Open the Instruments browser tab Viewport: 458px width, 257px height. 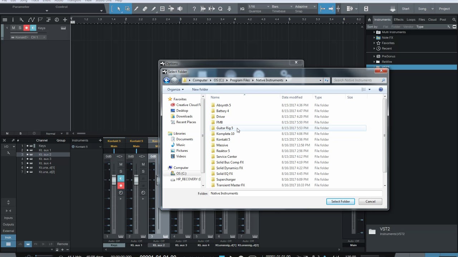click(x=382, y=20)
